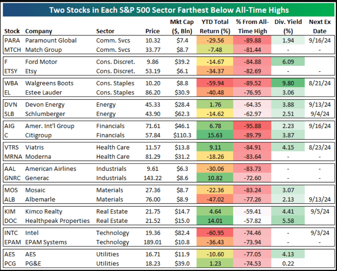Select Kimco Realty's 9/5/24 ex date
This screenshot has width=337, height=271.
320,212
